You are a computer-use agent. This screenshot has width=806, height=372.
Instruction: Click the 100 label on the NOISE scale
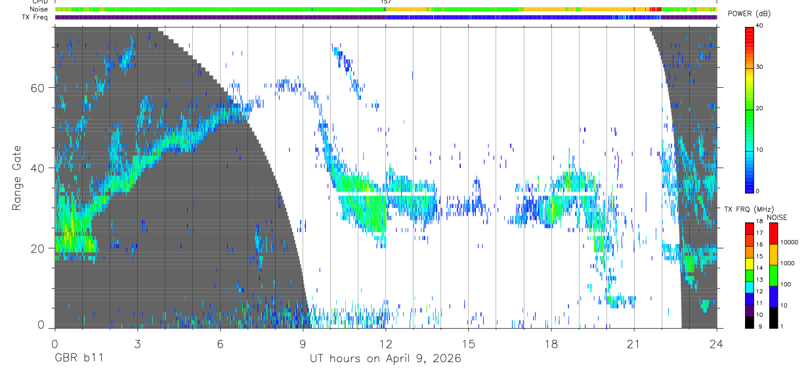786,284
